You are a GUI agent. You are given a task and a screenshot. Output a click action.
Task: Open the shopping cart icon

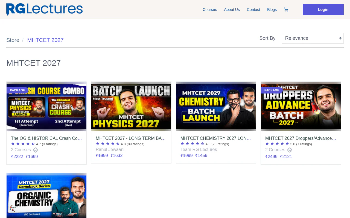(x=286, y=10)
